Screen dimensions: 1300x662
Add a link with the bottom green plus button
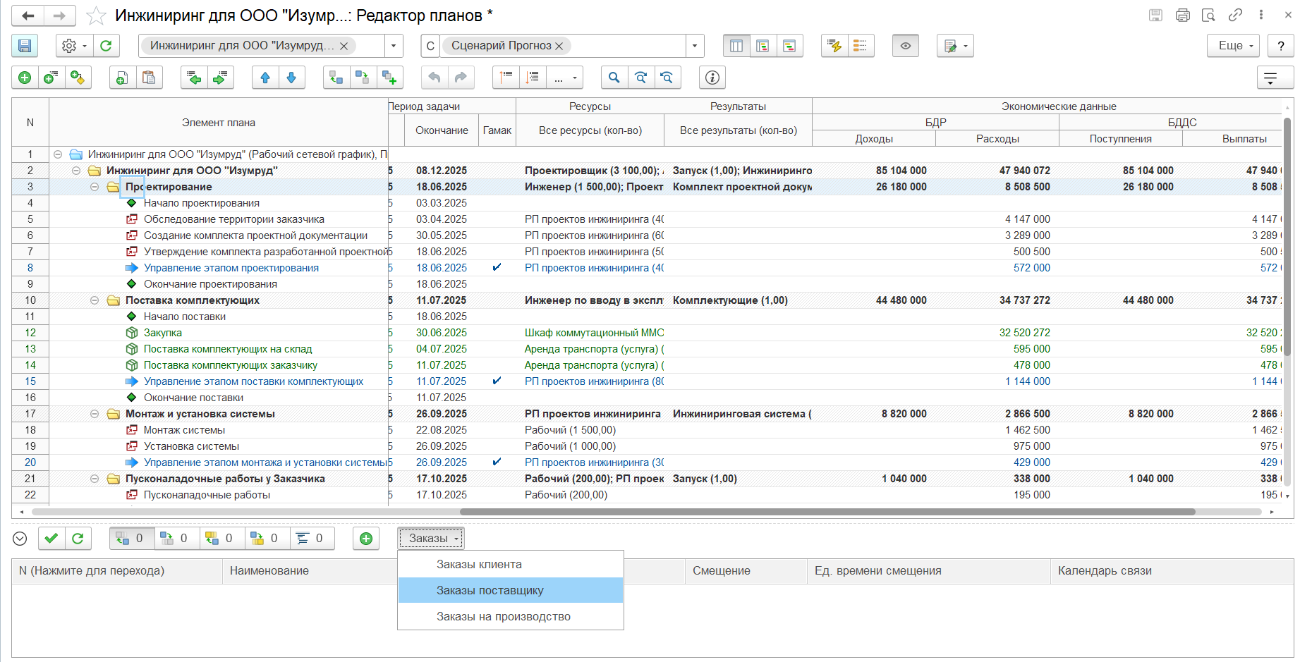(x=366, y=539)
